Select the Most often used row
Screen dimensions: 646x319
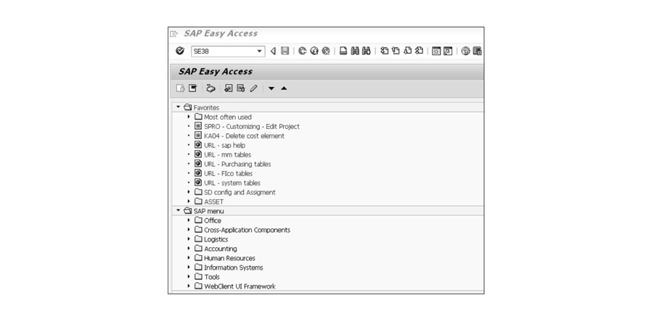click(x=227, y=117)
